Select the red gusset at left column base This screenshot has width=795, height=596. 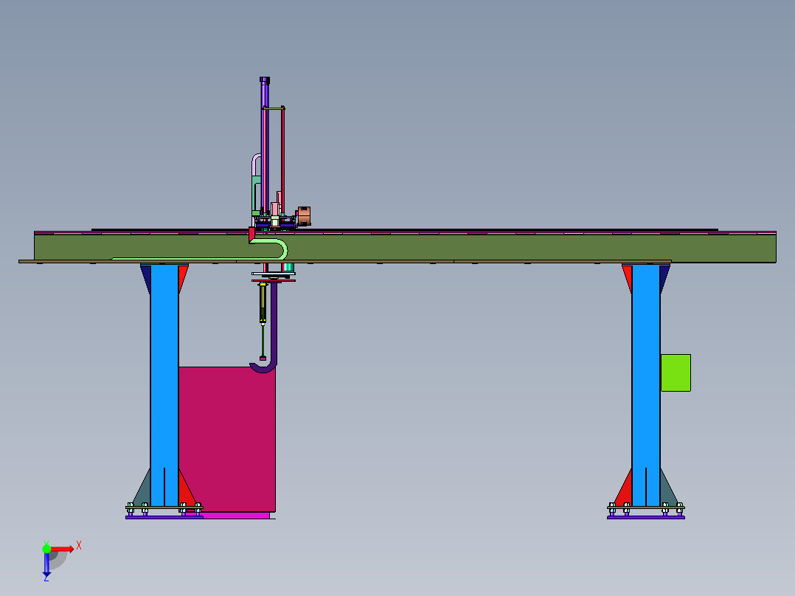tap(186, 490)
